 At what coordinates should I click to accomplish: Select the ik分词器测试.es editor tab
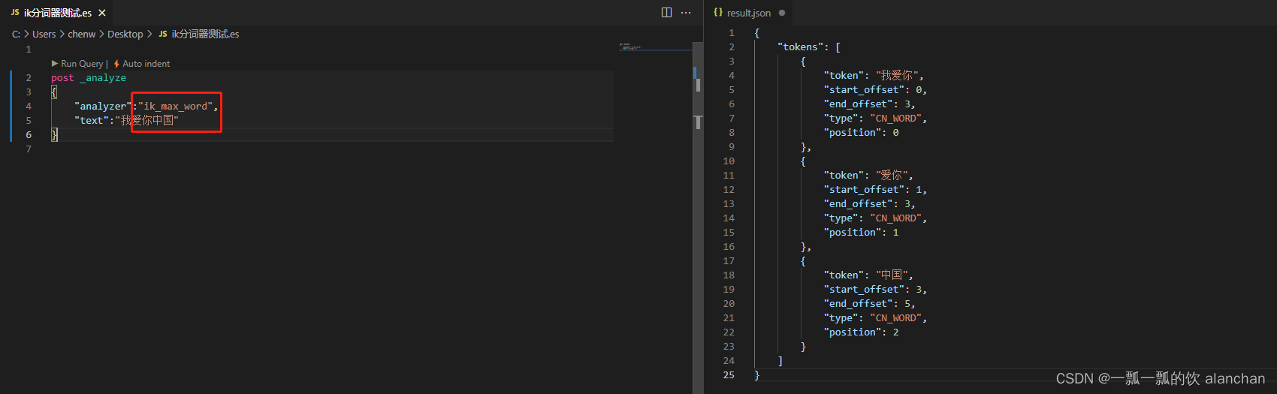(x=57, y=13)
